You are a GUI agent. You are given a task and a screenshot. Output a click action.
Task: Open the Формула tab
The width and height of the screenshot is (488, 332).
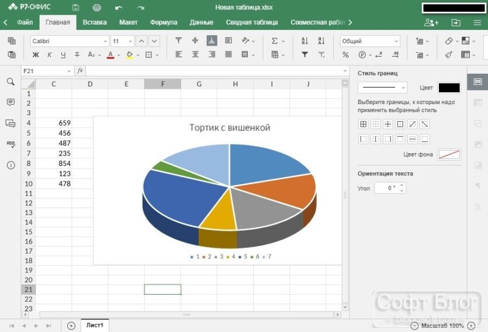tap(164, 22)
